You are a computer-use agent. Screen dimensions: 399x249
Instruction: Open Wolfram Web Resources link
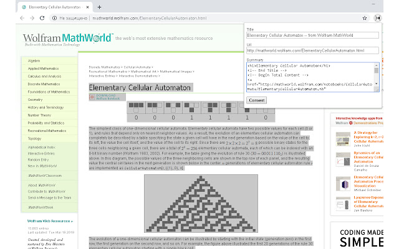pos(50,221)
